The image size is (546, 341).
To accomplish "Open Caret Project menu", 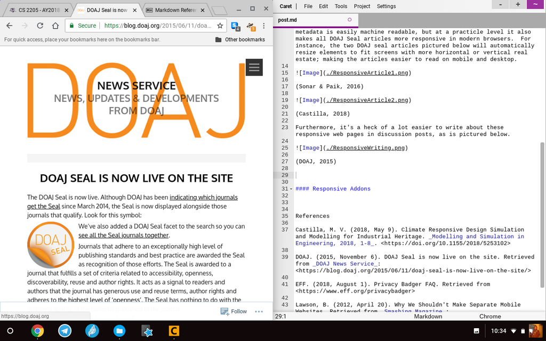I will coord(362,6).
